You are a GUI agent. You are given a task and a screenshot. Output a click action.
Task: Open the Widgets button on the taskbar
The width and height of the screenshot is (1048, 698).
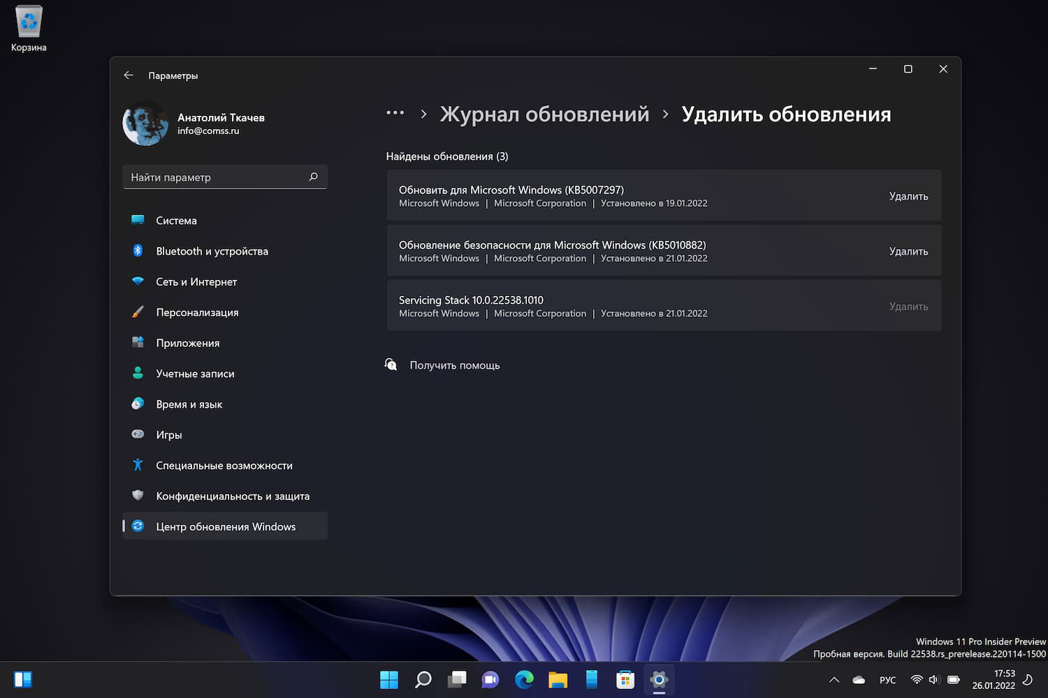point(23,679)
